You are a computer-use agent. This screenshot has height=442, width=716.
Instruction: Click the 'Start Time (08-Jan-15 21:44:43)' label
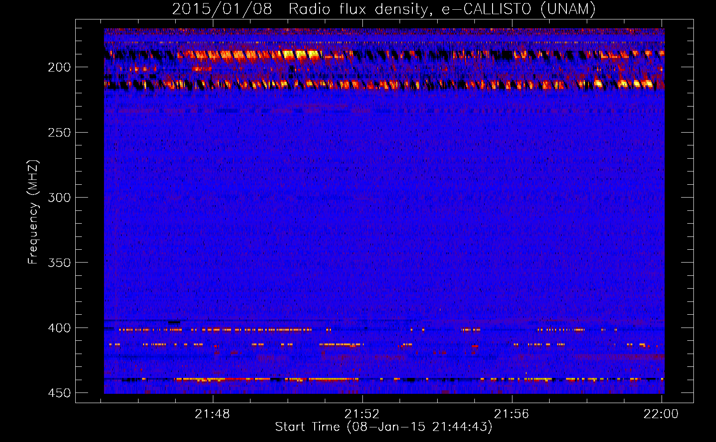tap(384, 427)
